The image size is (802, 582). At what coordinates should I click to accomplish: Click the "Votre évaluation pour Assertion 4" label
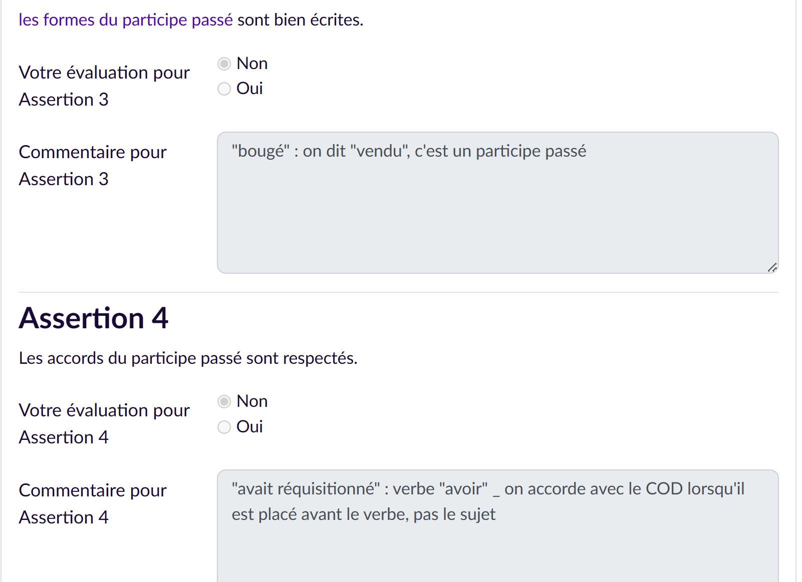coord(104,423)
